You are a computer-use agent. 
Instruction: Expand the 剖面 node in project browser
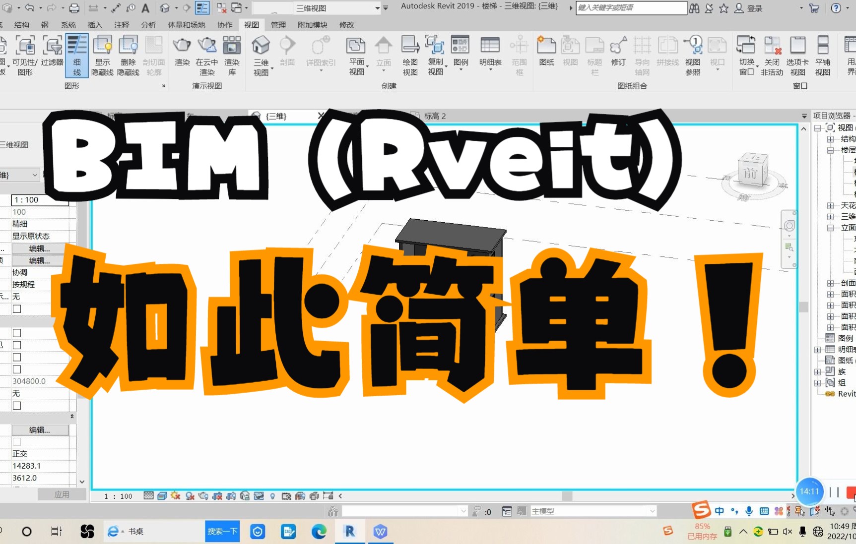pos(830,283)
